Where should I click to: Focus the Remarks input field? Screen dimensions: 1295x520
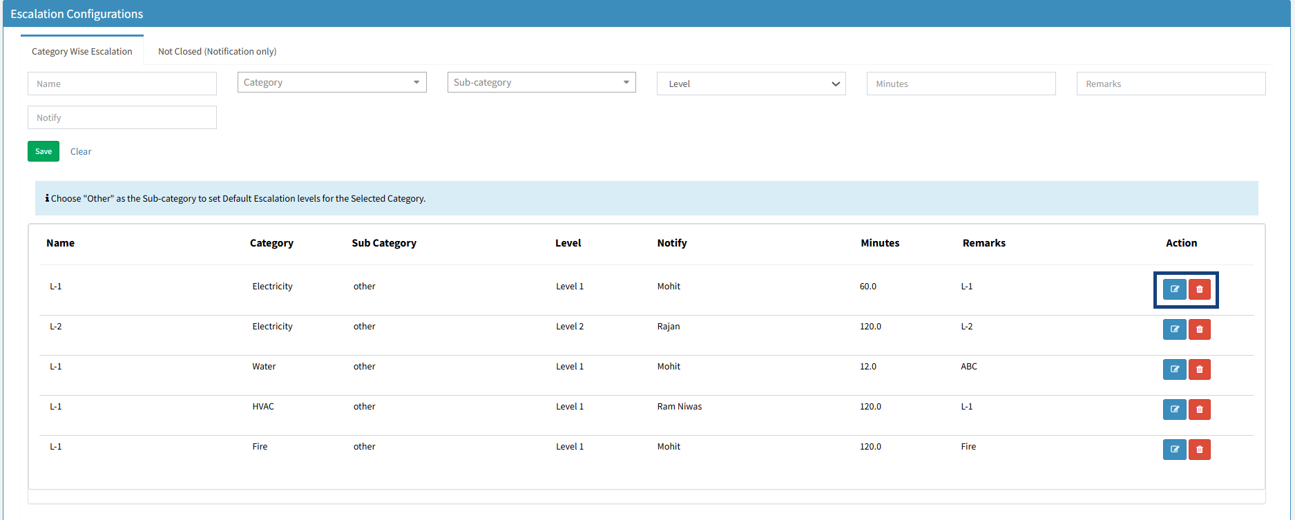click(x=1171, y=84)
